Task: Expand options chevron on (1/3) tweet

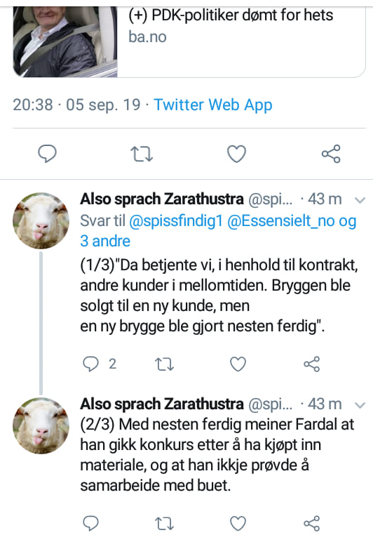Action: 360,200
